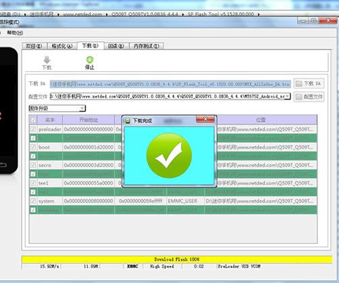
Task: Open the Readback (回读) tab
Action: (x=116, y=46)
